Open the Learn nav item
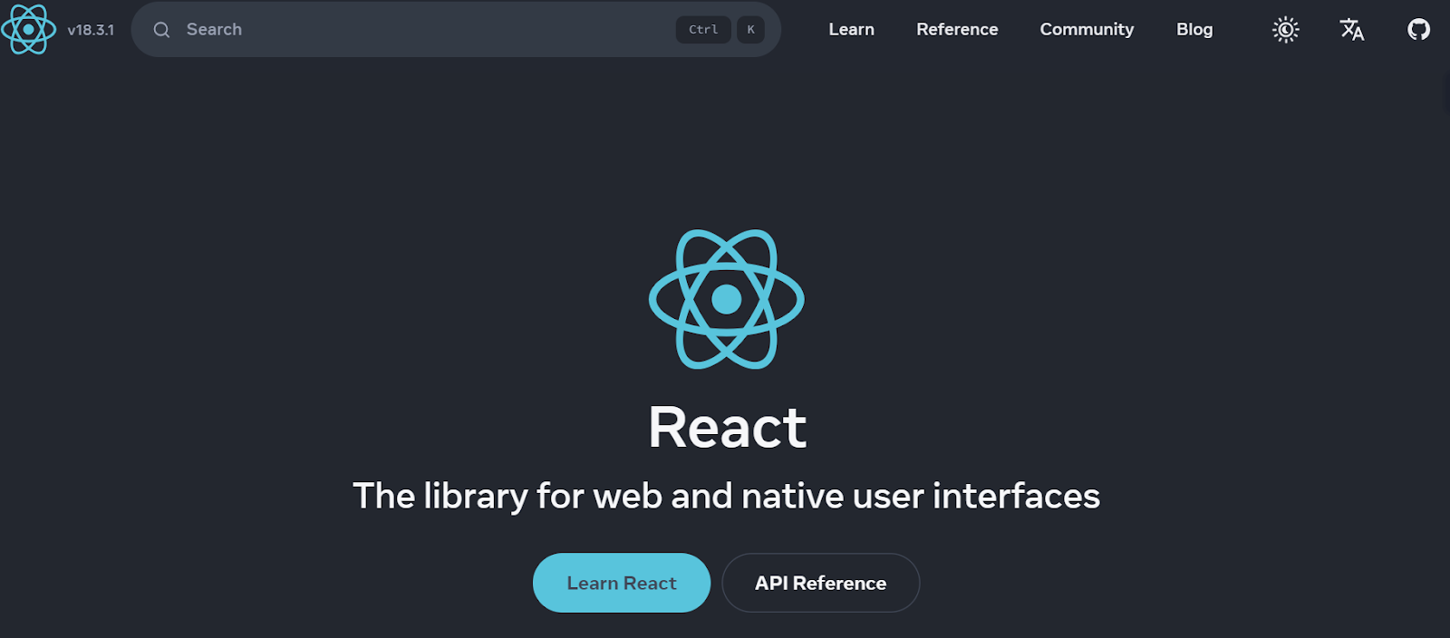 (x=851, y=29)
